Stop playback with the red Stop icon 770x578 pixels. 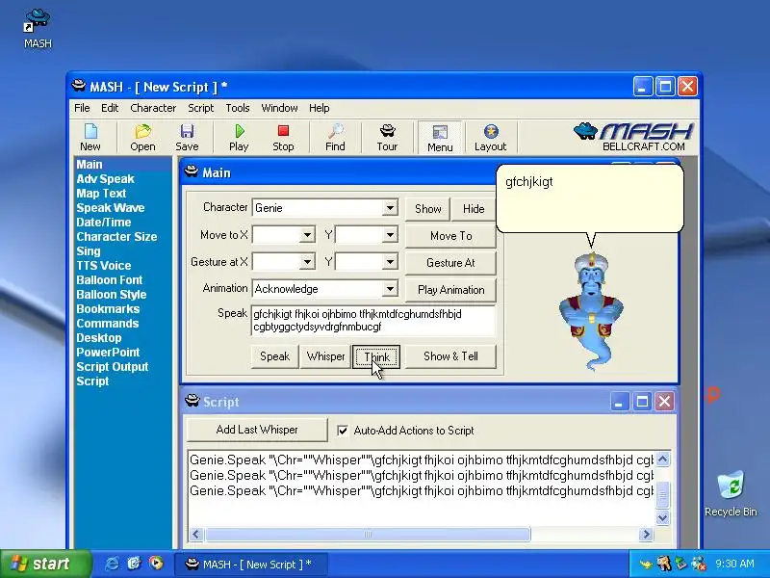283,138
